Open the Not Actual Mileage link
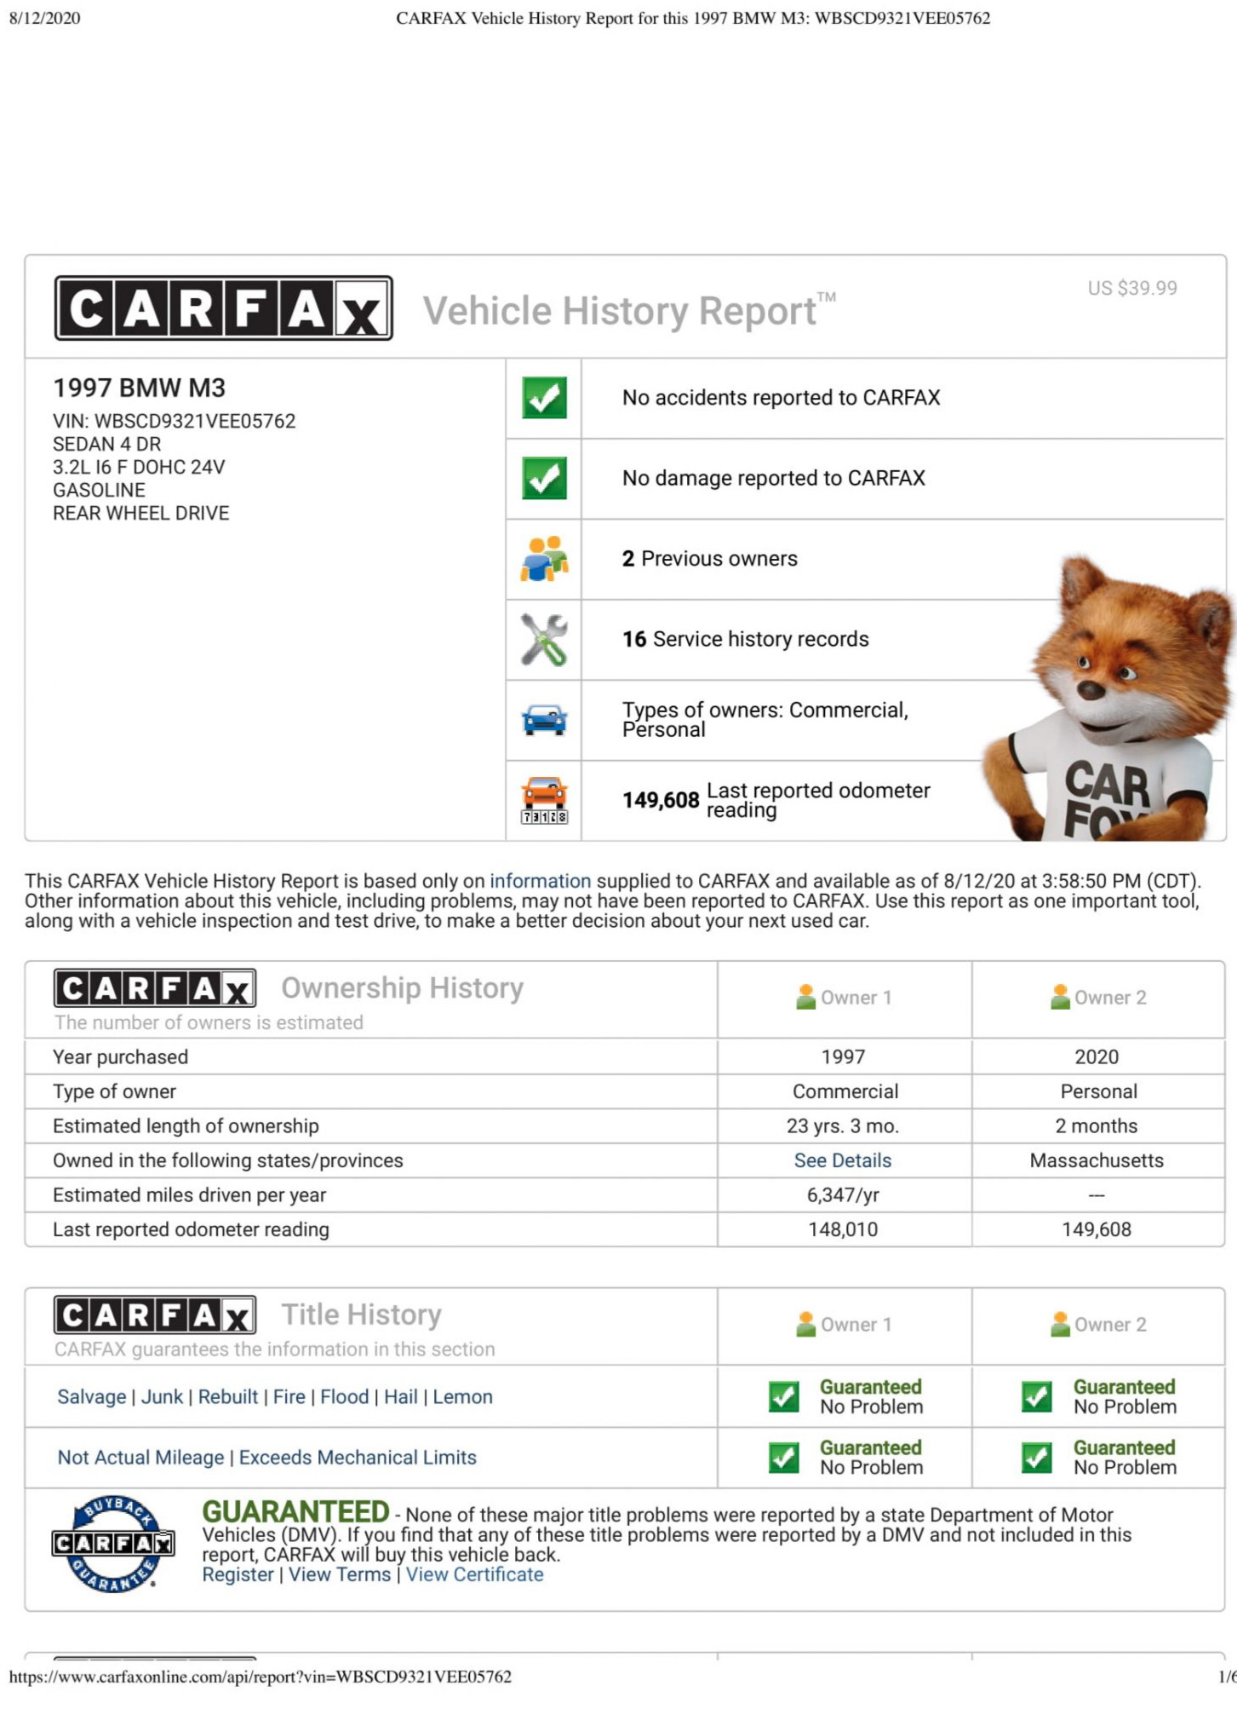 click(x=140, y=1458)
